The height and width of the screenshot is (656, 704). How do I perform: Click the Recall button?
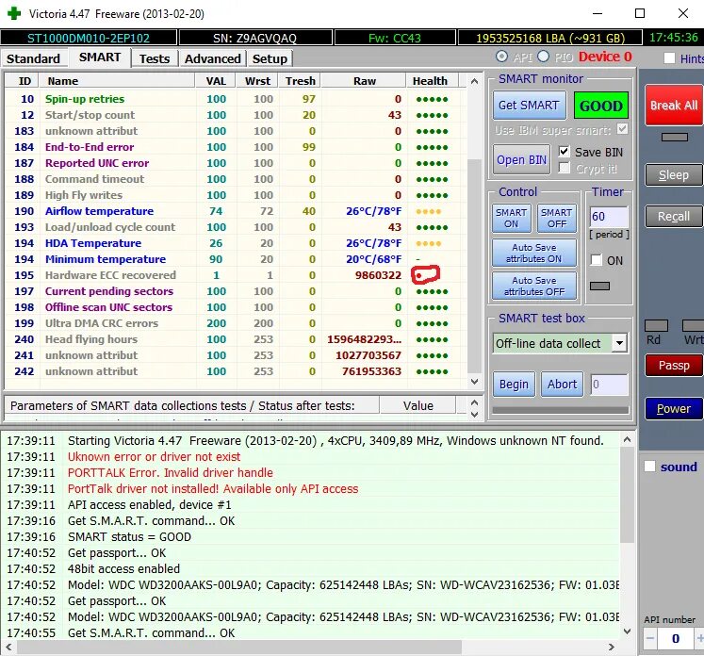[x=674, y=217]
